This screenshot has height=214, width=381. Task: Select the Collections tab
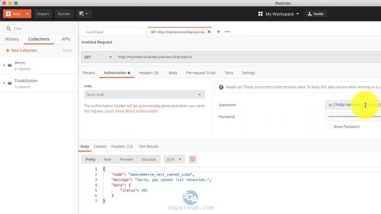point(39,39)
